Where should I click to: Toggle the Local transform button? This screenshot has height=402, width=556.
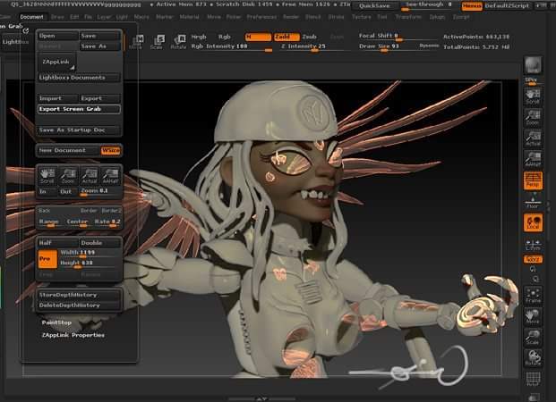click(533, 222)
